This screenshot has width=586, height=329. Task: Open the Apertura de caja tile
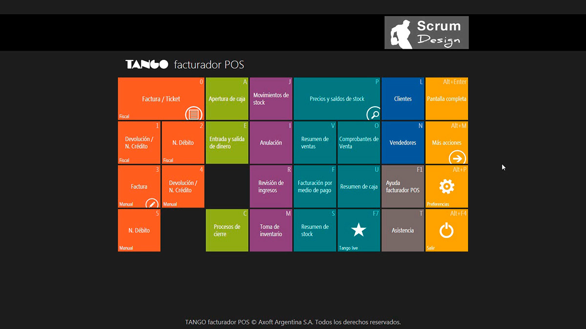(x=227, y=99)
